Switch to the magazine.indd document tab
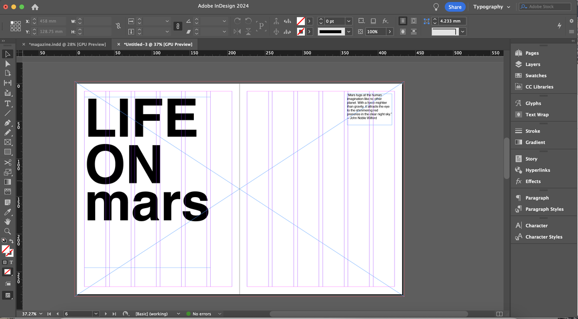The image size is (578, 319). [67, 44]
